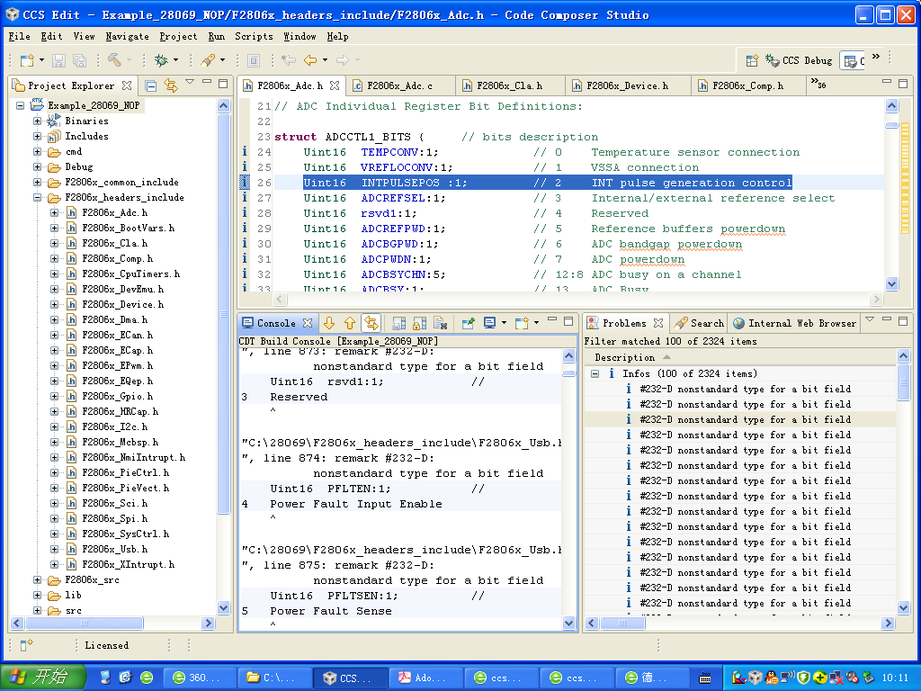
Task: Toggle Link with Editor in Project Explorer
Action: 170,85
